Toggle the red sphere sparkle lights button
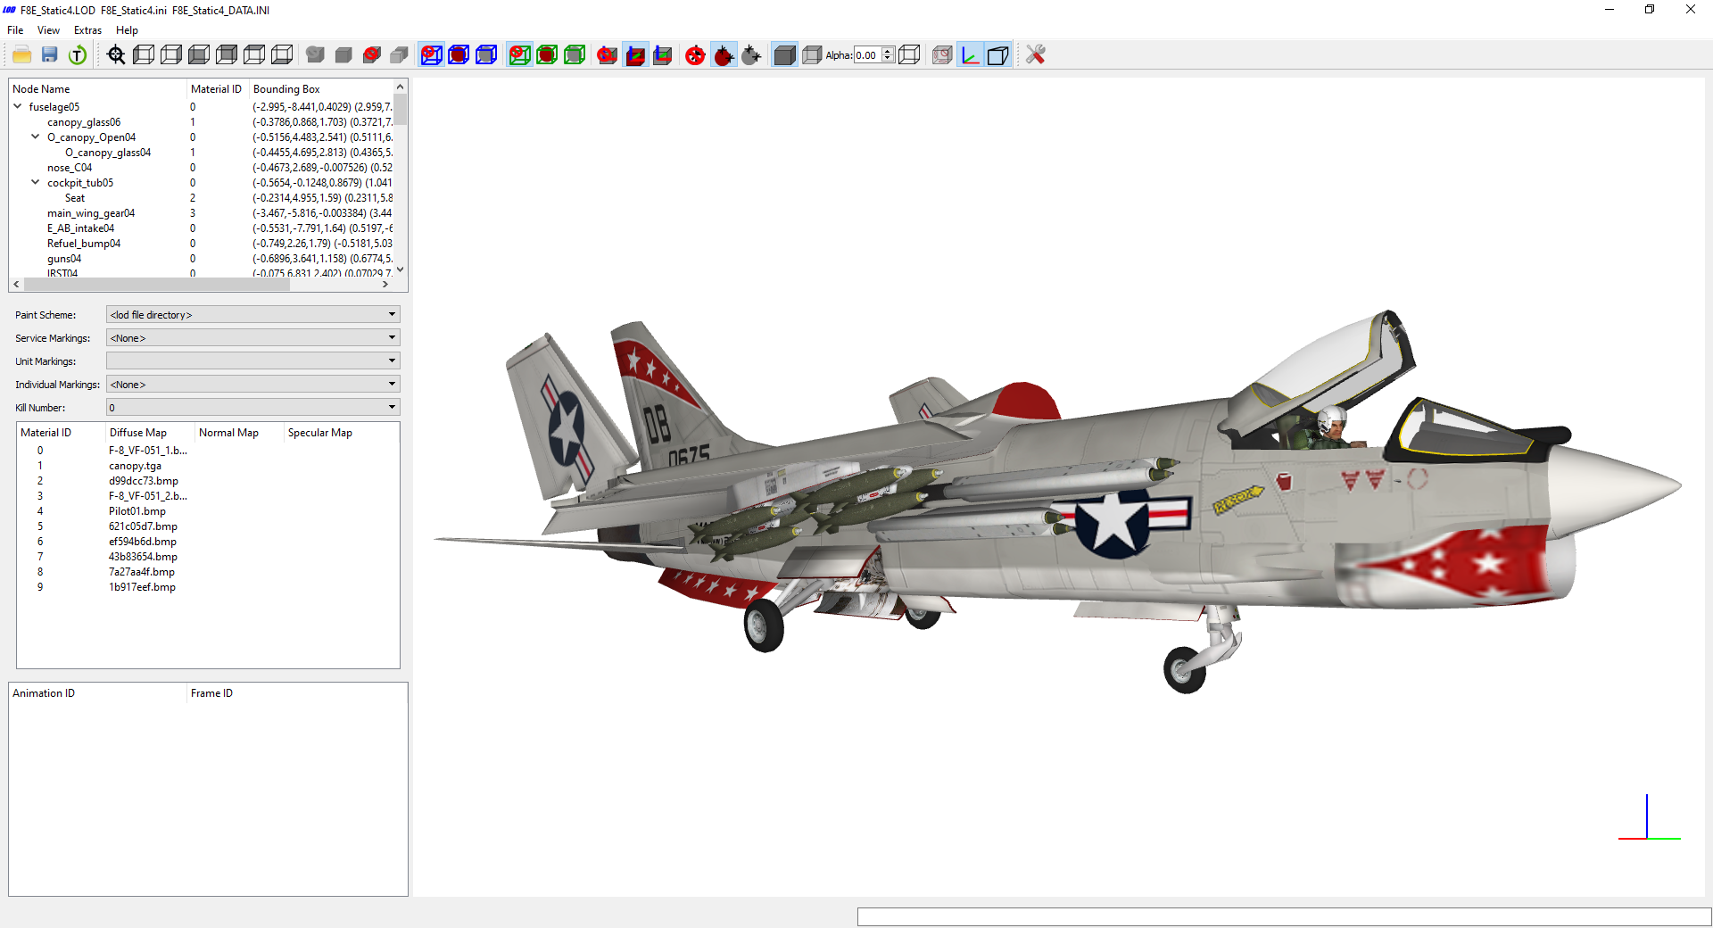Viewport: 1713px width, 928px height. pyautogui.click(x=724, y=55)
